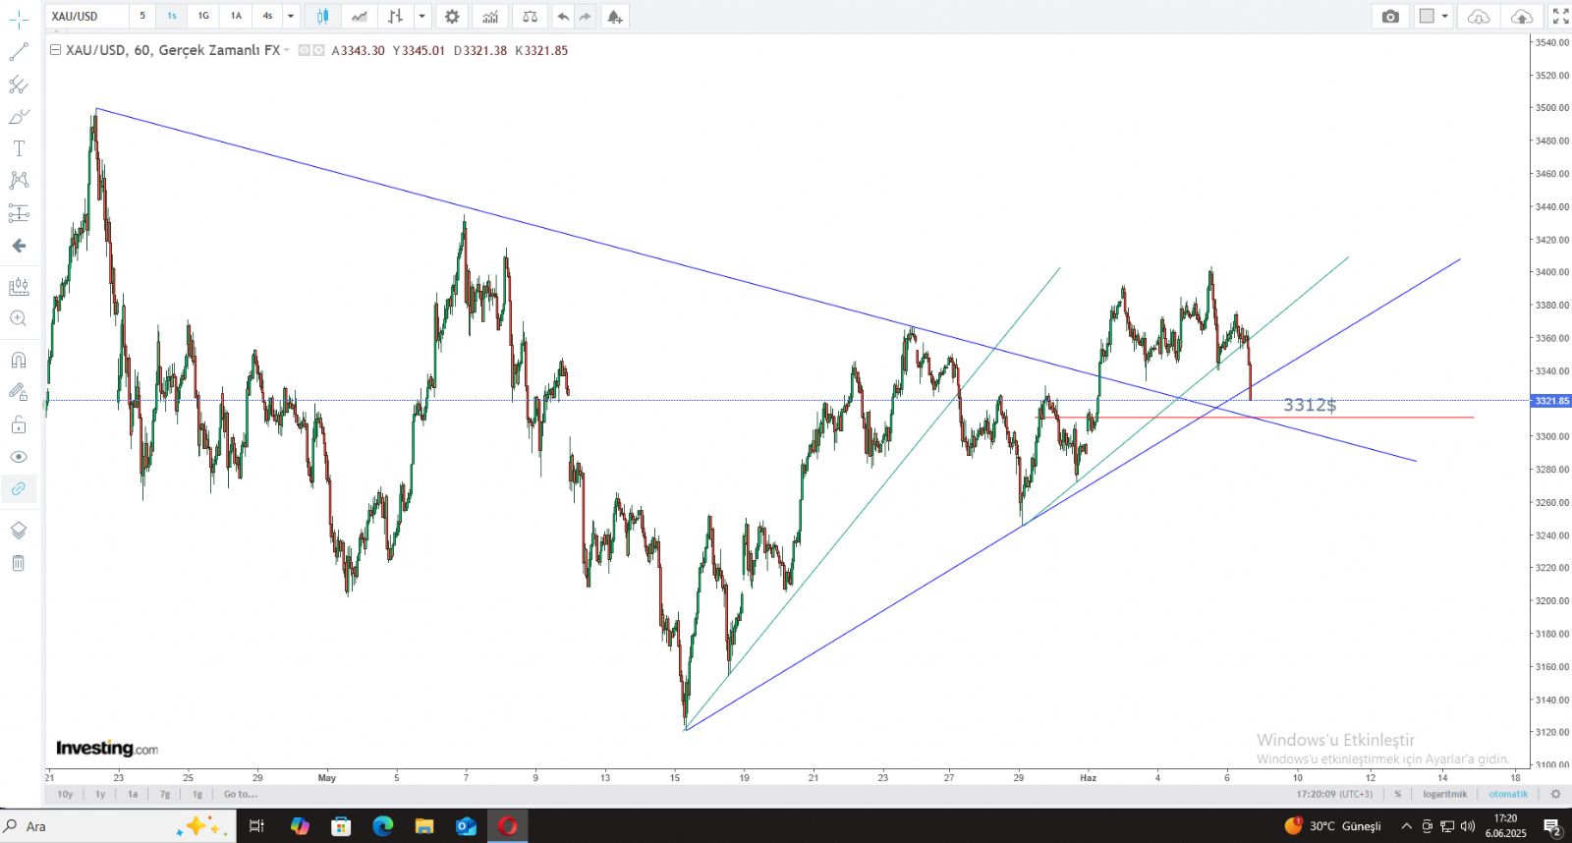1572x843 pixels.
Task: Switch to the area line chart style
Action: pyautogui.click(x=360, y=16)
